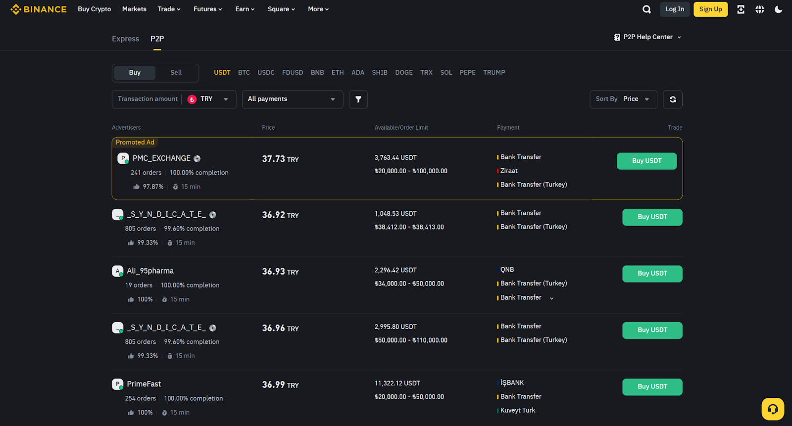Screen dimensions: 792x426
Task: Select the Buy toggle
Action: click(x=135, y=73)
